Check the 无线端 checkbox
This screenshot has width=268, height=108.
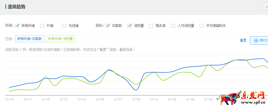[64, 26]
